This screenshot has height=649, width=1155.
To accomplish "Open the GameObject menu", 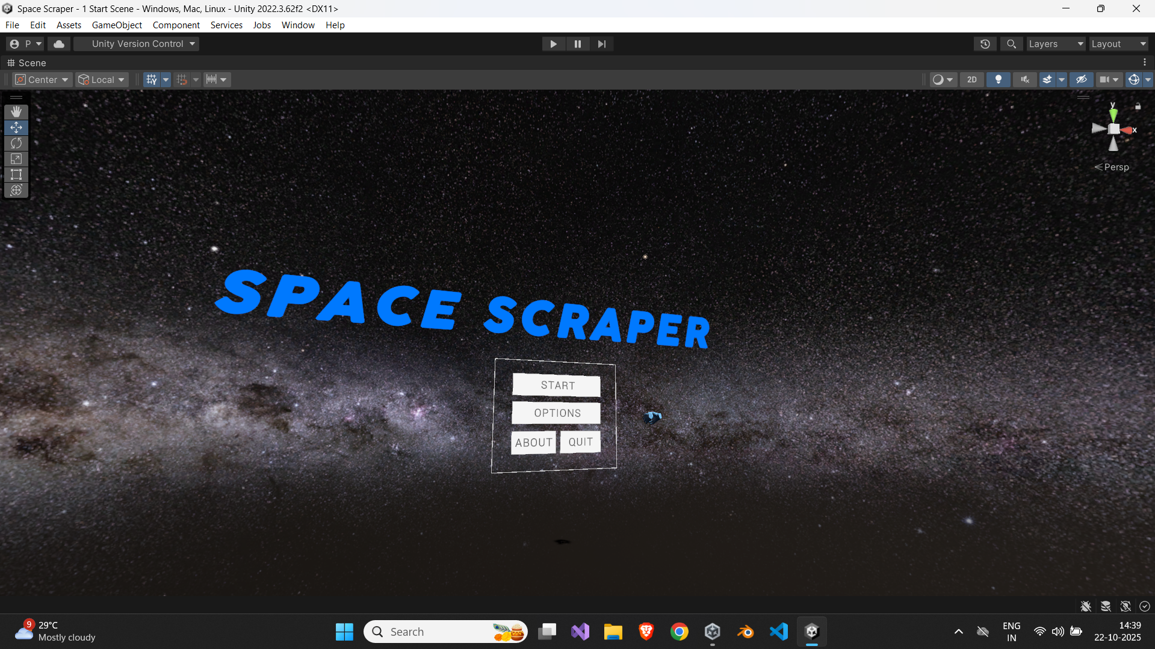I will tap(117, 25).
